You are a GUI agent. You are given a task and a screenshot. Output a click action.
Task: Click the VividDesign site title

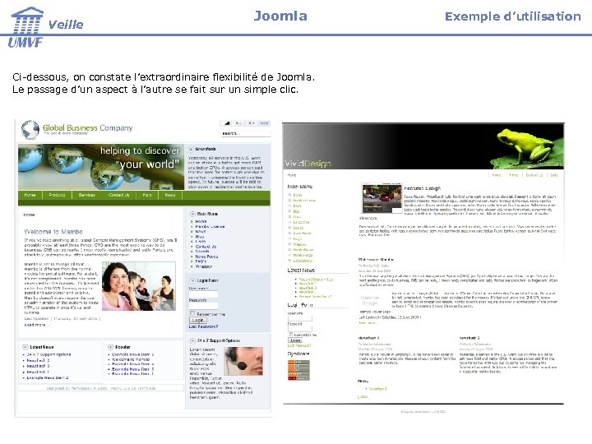(308, 163)
